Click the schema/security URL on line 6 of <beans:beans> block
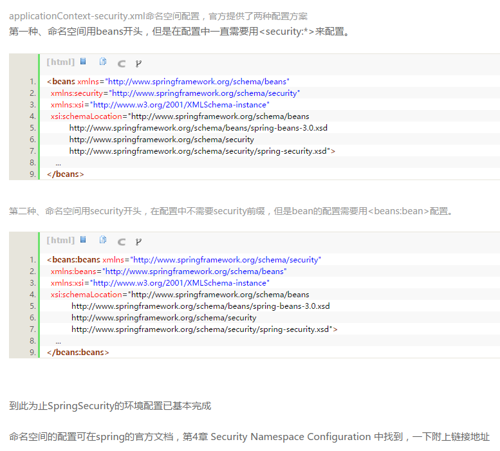The height and width of the screenshot is (451, 500). pyautogui.click(x=164, y=318)
